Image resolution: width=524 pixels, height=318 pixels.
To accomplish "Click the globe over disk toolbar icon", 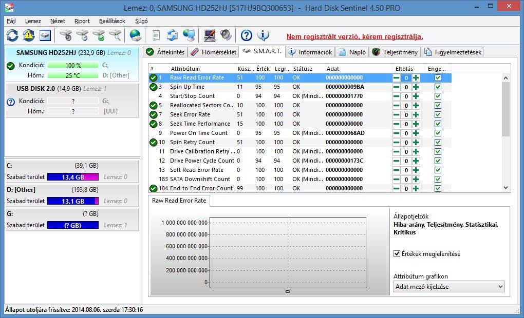I will [x=135, y=35].
